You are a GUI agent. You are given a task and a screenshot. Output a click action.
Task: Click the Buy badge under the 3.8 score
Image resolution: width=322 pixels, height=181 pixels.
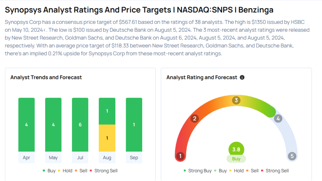click(x=236, y=159)
